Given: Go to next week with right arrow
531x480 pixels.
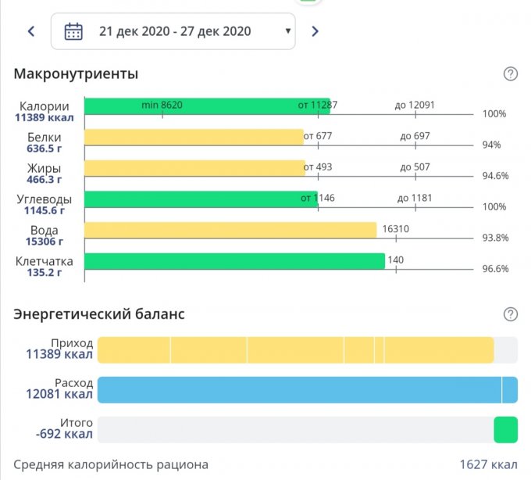Looking at the screenshot, I should pos(315,31).
